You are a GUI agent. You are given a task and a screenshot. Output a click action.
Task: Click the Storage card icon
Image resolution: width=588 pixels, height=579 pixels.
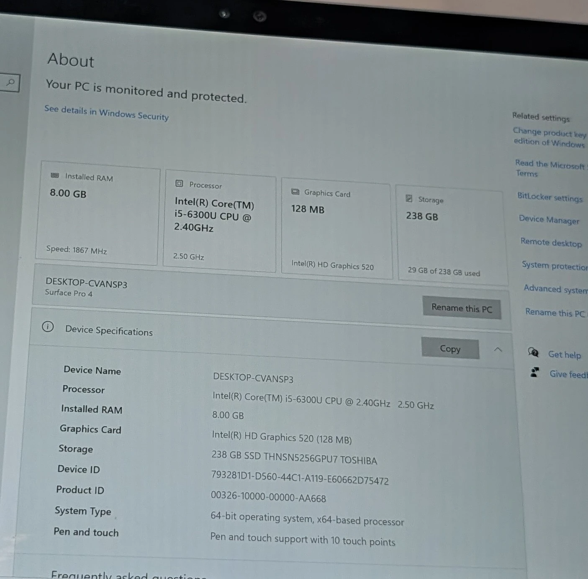[409, 198]
